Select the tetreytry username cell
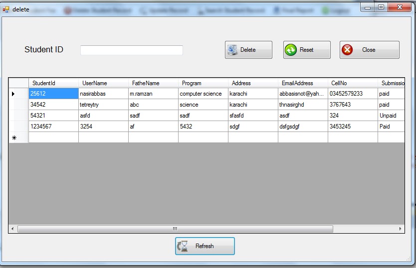416x268 pixels. click(x=103, y=105)
